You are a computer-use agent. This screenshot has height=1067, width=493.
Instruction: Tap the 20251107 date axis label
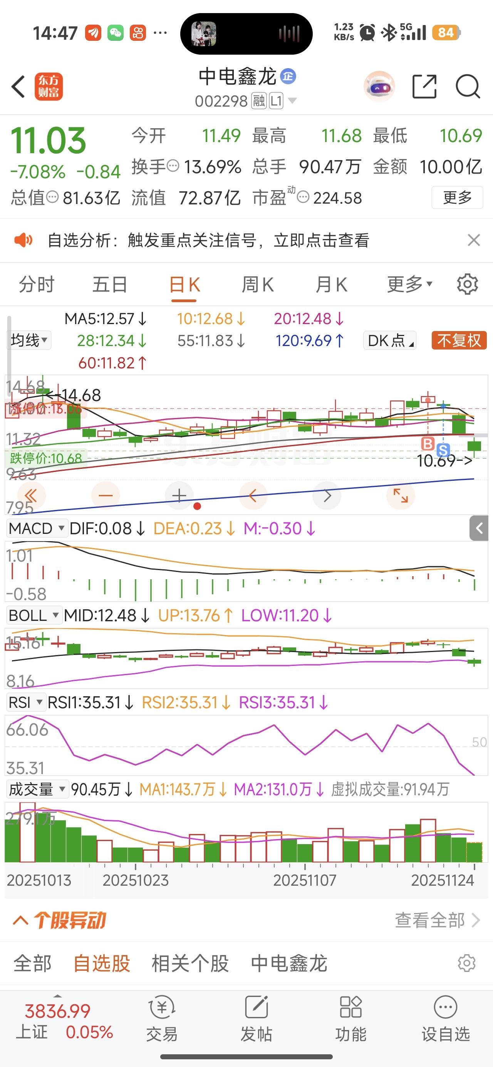click(x=305, y=880)
